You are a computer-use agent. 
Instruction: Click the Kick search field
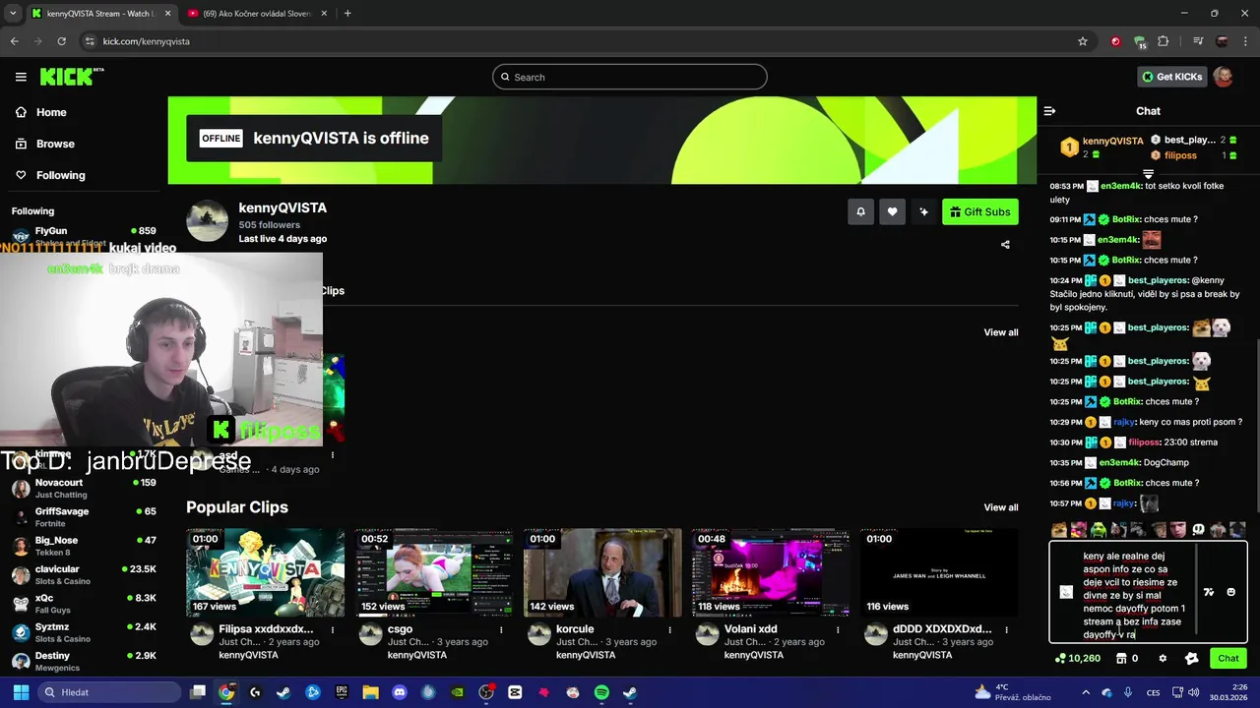630,77
